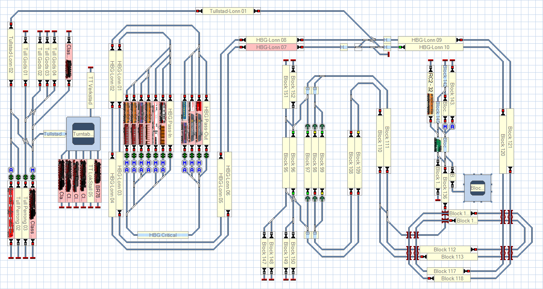The image size is (543, 289).
Task: Click the red signal right of HBG-Lonn 09
Action: point(459,40)
